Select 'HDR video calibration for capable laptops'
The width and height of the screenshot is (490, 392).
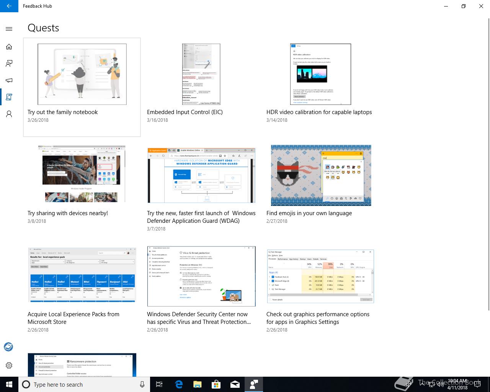coord(319,112)
